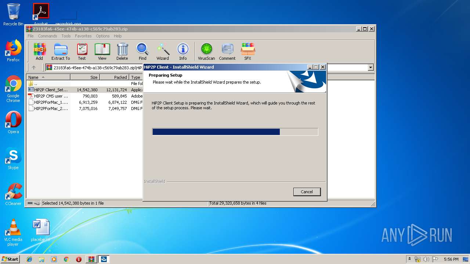Click the Add toolbar icon in WinRAR
The height and width of the screenshot is (264, 470).
pos(39,51)
